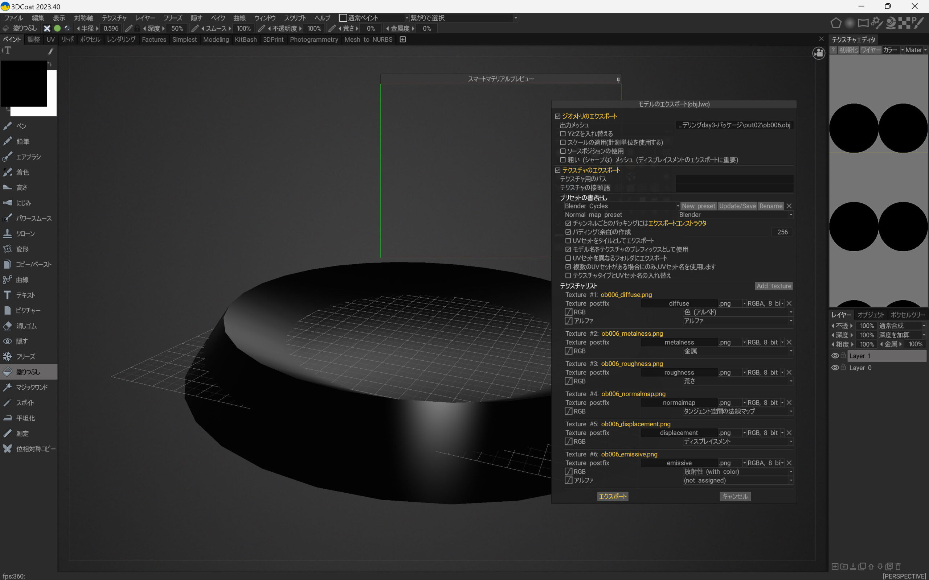Select the 消しゴム eraser tool
The width and height of the screenshot is (929, 580).
(x=26, y=326)
